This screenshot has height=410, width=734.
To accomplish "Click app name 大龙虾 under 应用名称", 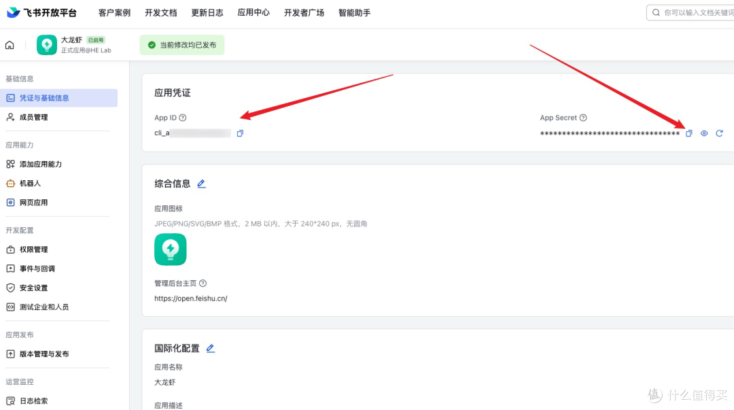I will coord(164,382).
